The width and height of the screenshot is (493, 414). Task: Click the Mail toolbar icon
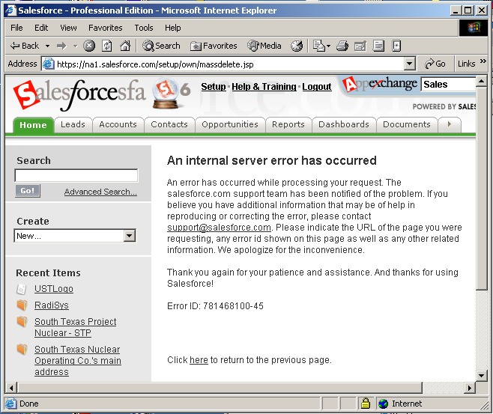coord(319,46)
